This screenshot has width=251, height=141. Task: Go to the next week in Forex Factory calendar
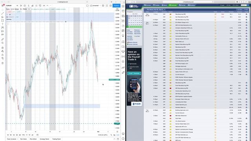[165, 9]
